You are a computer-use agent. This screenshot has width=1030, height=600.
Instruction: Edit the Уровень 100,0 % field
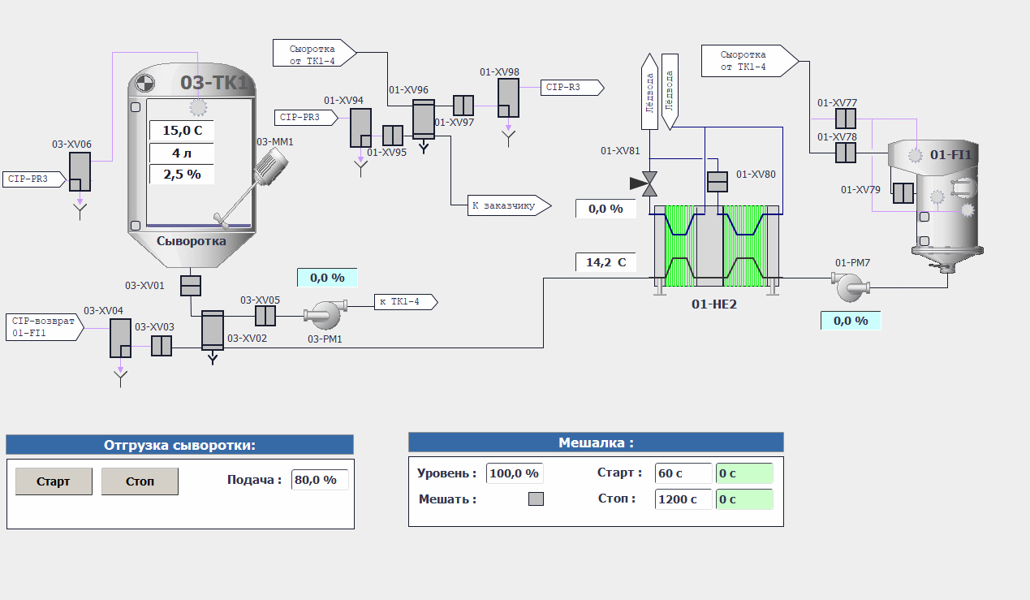[x=514, y=473]
